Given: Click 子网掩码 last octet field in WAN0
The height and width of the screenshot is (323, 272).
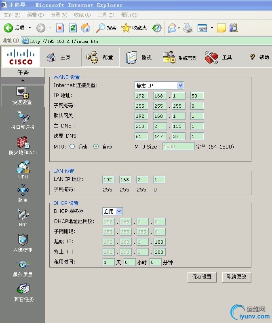Looking at the screenshot, I should pos(197,106).
